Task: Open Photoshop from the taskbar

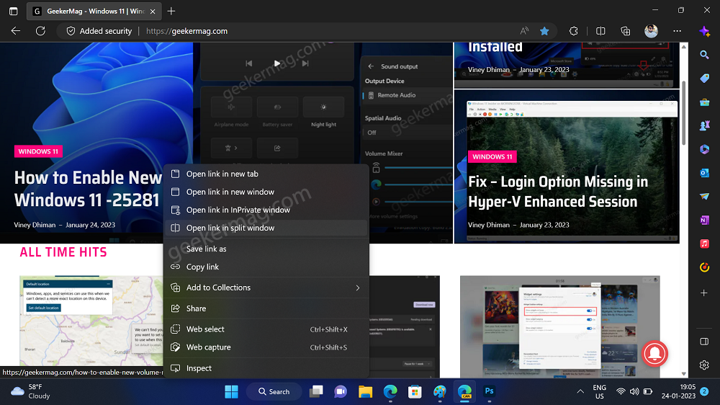Action: coord(489,392)
